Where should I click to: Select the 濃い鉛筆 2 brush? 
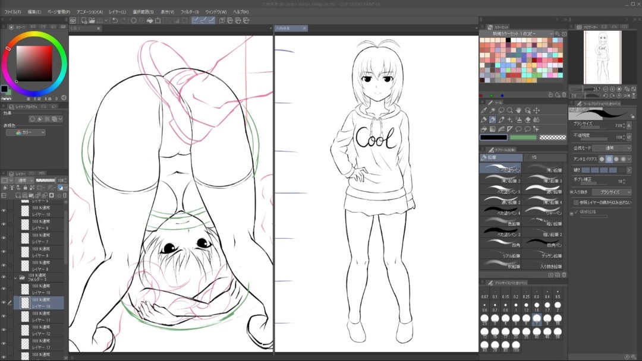[501, 199]
